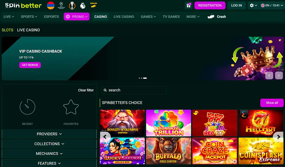
Task: Open settings via the gear icon
Action: pyautogui.click(x=252, y=5)
